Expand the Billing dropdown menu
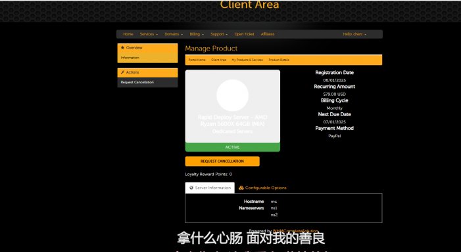The image size is (461, 252). (x=197, y=34)
